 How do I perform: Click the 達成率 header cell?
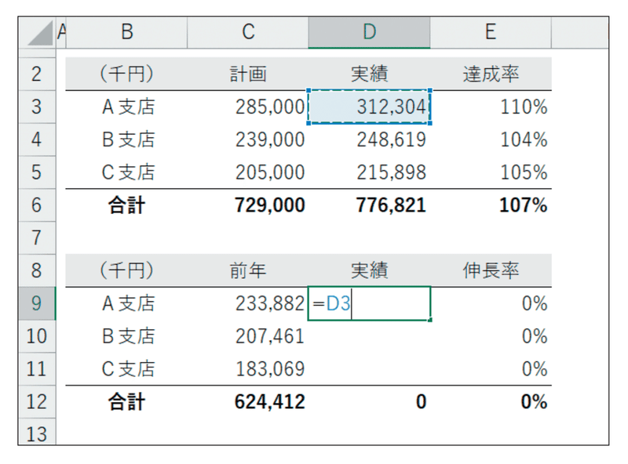pos(491,74)
